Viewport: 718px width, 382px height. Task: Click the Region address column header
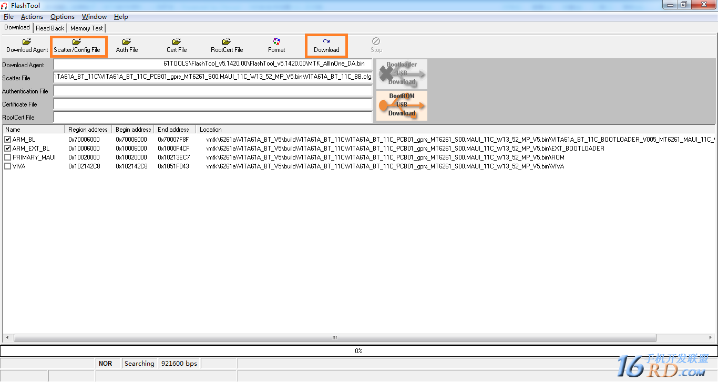click(x=88, y=130)
